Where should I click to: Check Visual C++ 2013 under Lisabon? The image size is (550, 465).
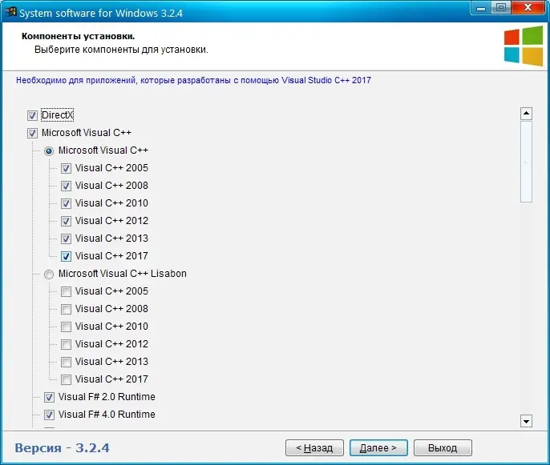[x=66, y=362]
